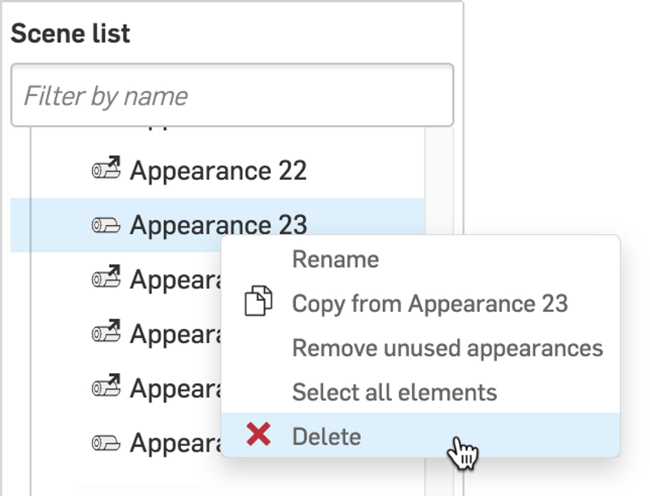
Task: Select the highlighted Appearance 23 label
Action: [x=218, y=225]
